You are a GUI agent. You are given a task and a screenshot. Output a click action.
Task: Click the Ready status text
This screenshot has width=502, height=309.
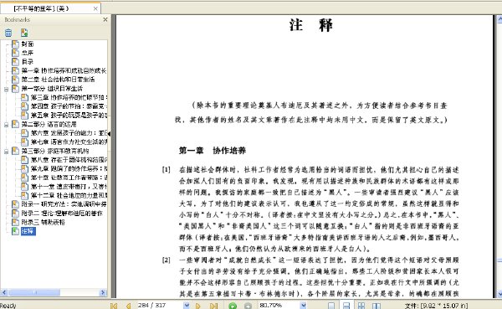(8, 306)
